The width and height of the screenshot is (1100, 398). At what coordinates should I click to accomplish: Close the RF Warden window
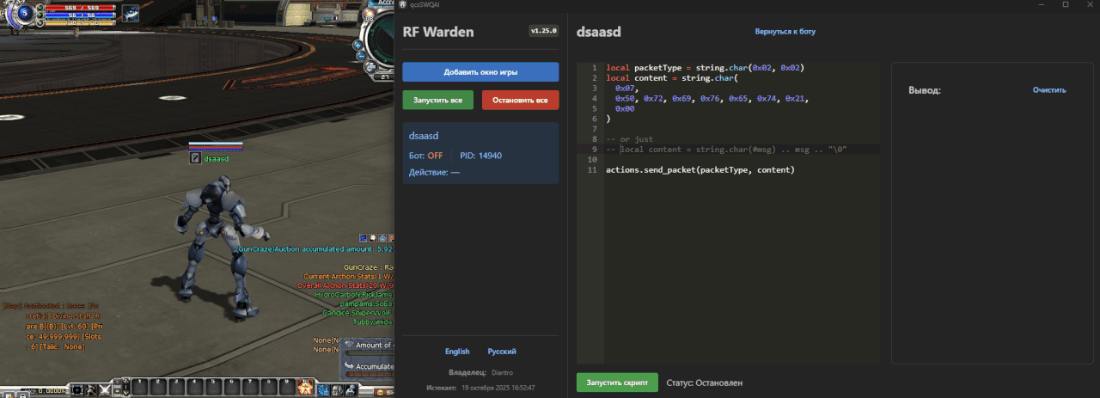pyautogui.click(x=1089, y=4)
